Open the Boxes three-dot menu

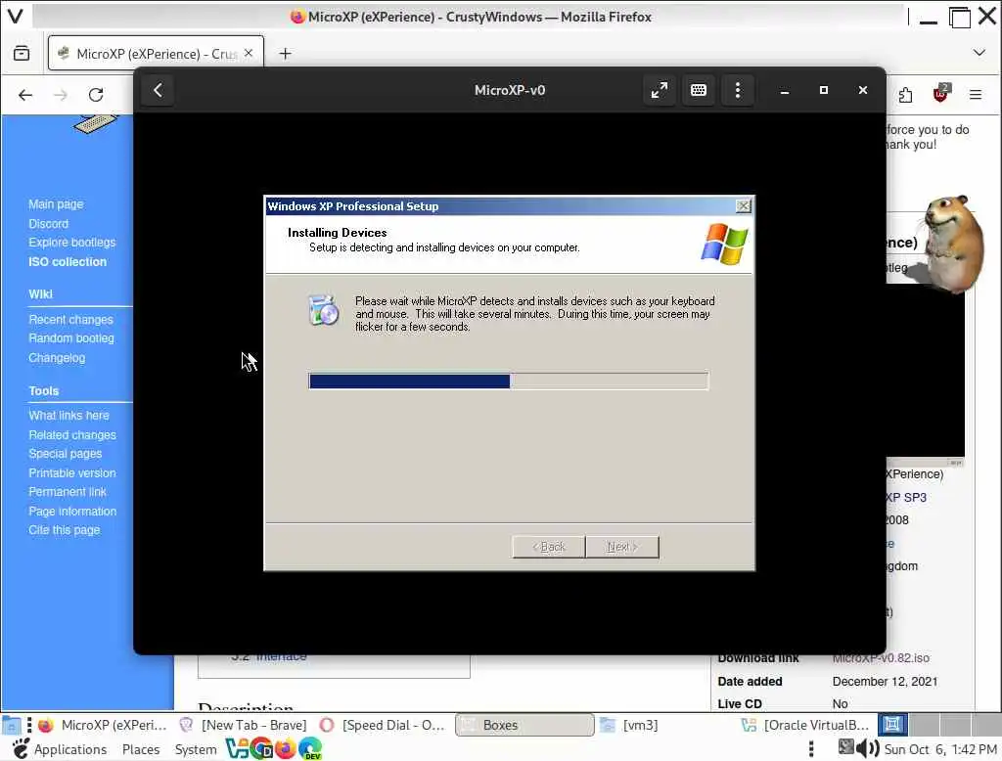point(738,90)
